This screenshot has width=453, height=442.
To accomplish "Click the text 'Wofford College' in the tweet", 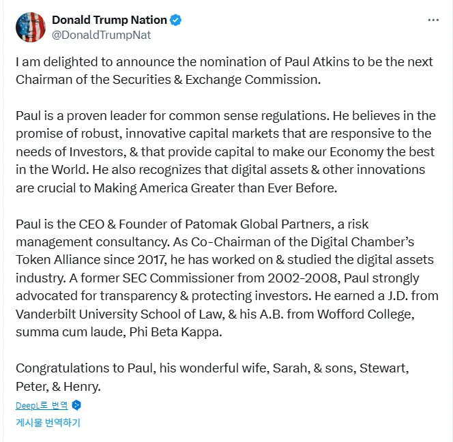I will pos(364,314).
